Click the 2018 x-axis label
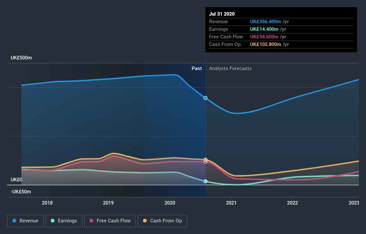Image resolution: width=366 pixels, height=234 pixels. [47, 203]
